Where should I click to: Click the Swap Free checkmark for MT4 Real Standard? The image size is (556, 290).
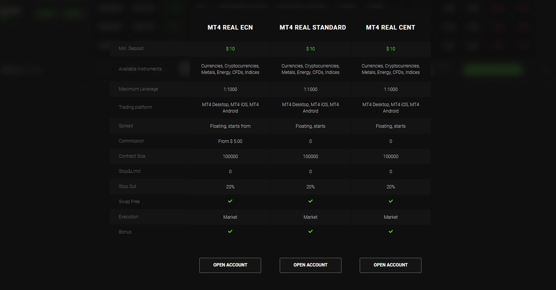[310, 201]
